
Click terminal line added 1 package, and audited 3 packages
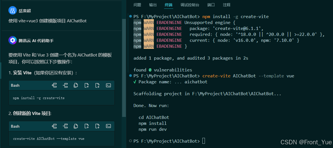click(x=191, y=58)
